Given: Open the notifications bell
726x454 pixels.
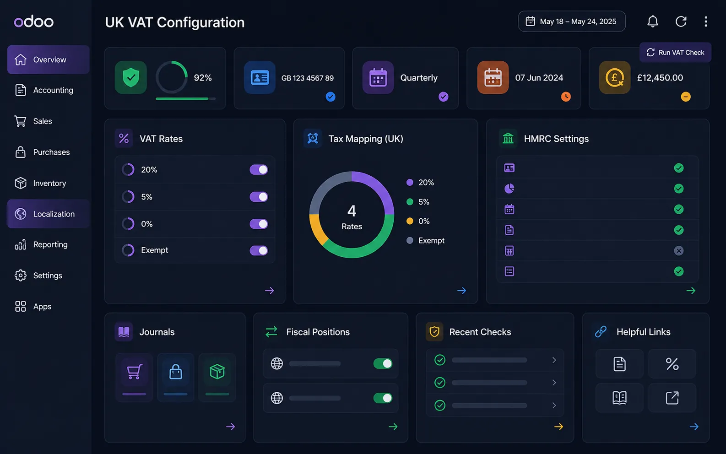Looking at the screenshot, I should (653, 22).
